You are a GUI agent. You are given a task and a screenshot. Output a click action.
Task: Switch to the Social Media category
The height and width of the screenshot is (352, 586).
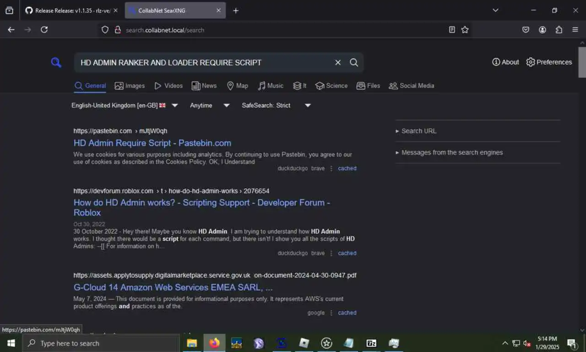pyautogui.click(x=411, y=86)
